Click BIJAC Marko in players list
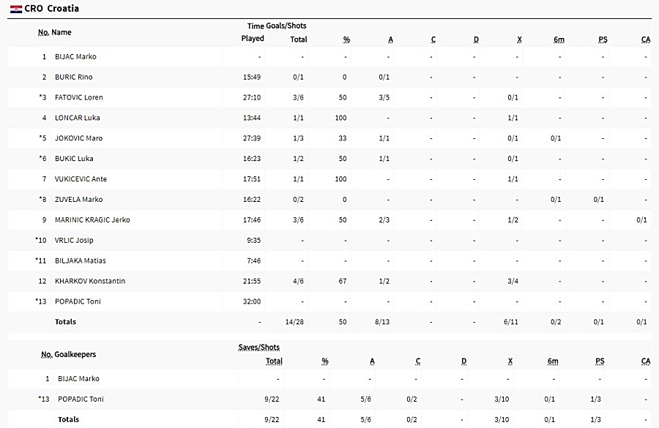 coord(75,57)
